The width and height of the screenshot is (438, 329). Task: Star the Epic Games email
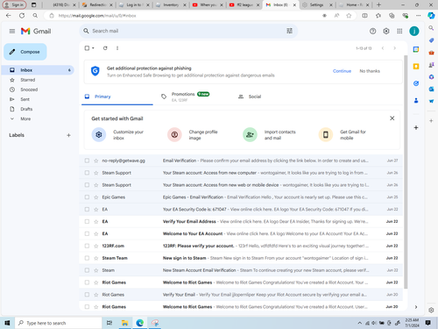click(x=96, y=197)
